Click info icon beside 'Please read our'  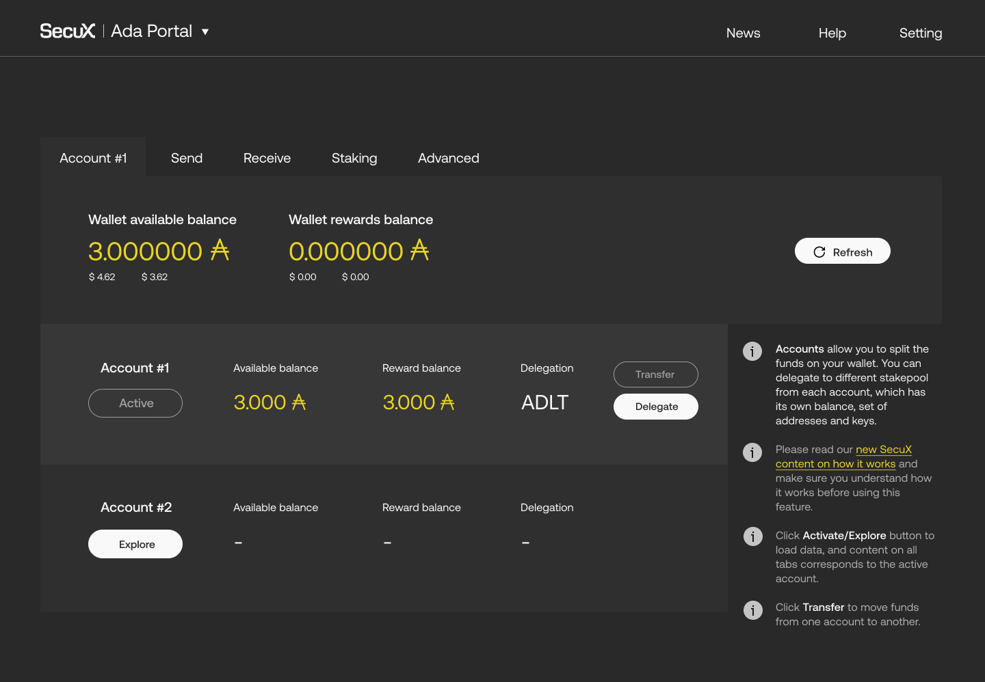pyautogui.click(x=752, y=452)
